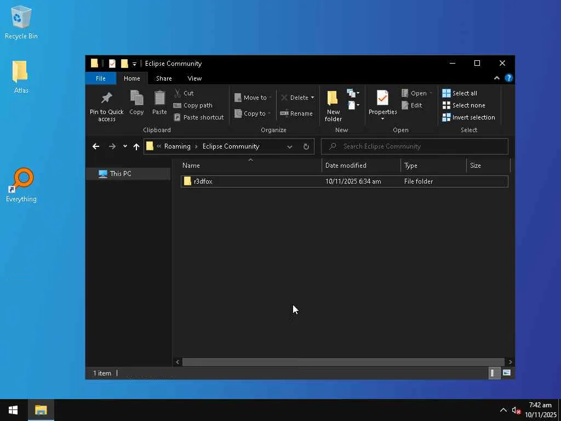Screen dimensions: 561x421
Task: Open the Copy to menu
Action: pyautogui.click(x=252, y=113)
